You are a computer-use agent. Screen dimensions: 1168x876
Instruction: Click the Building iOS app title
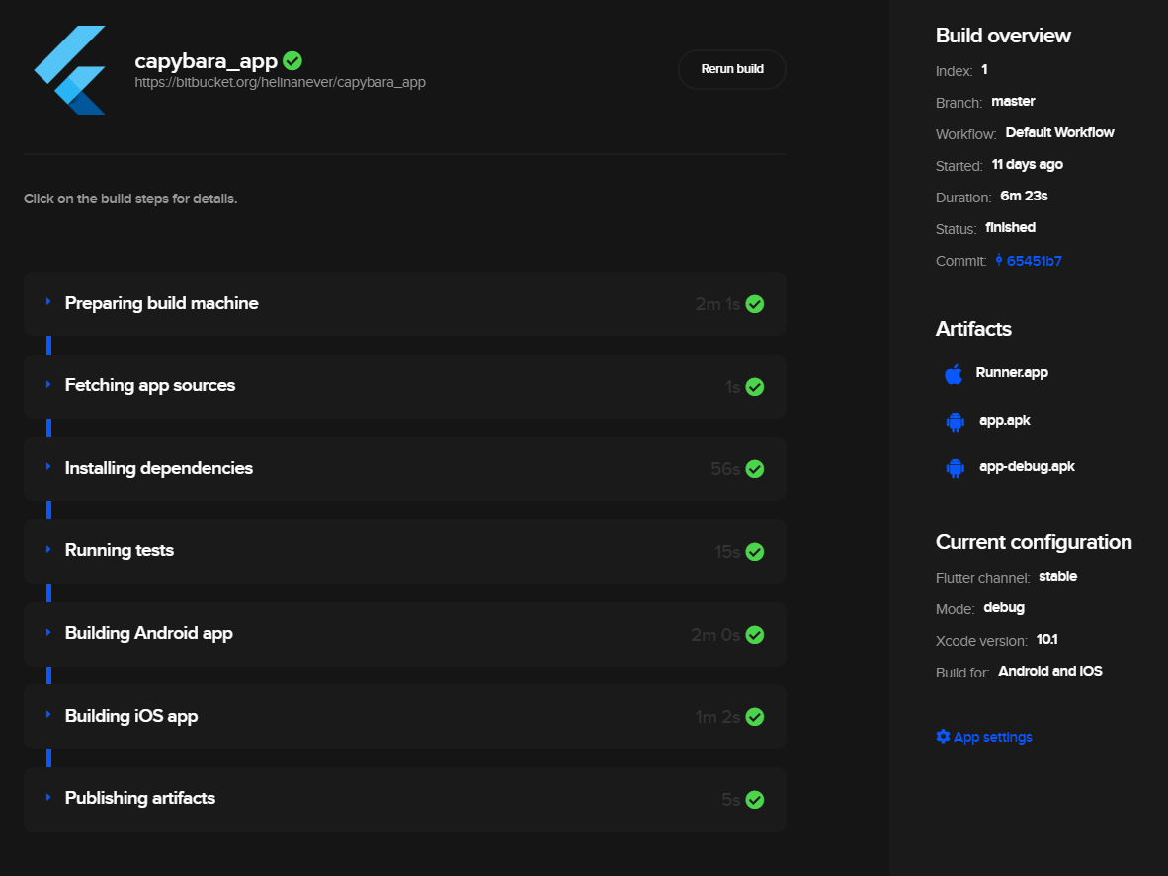131,716
